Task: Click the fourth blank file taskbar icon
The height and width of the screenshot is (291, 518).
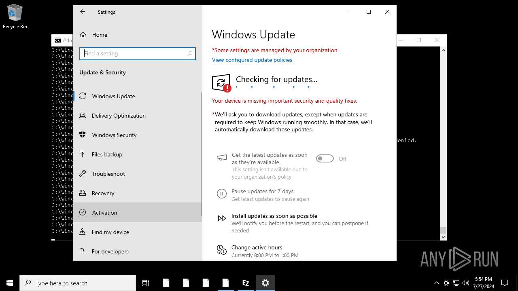Action: point(225,283)
